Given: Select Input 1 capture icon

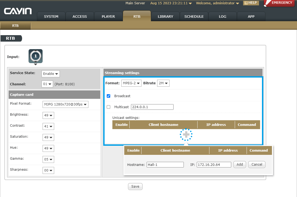Looking at the screenshot, I should (x=36, y=56).
